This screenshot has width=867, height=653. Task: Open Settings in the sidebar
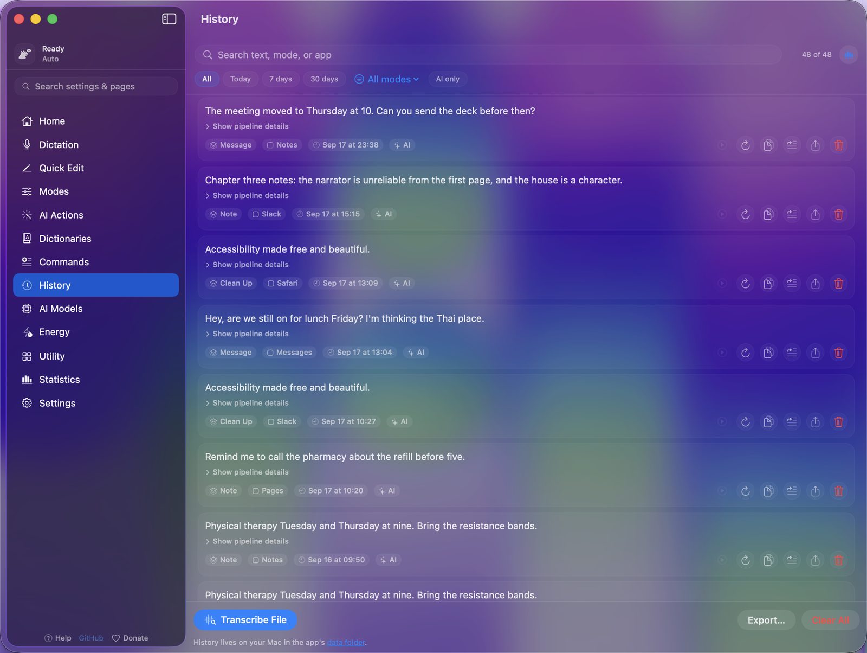click(96, 403)
